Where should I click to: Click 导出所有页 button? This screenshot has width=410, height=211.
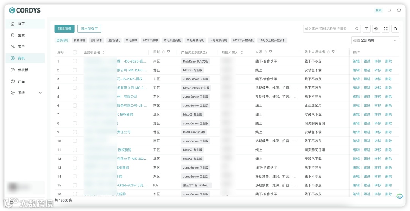tap(89, 29)
